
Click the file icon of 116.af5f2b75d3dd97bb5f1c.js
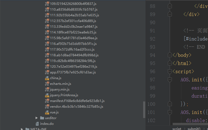(47, 44)
